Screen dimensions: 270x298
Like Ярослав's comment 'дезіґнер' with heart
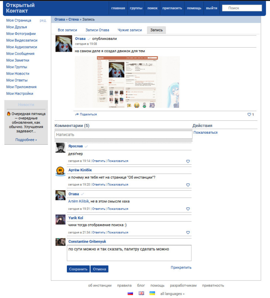click(x=188, y=161)
